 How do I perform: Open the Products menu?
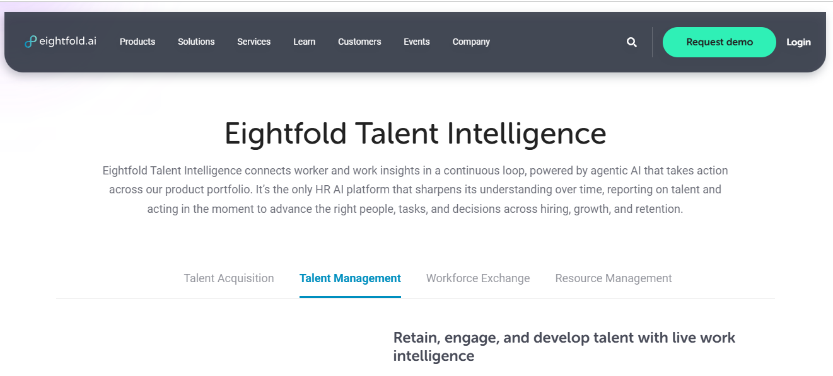tap(137, 42)
